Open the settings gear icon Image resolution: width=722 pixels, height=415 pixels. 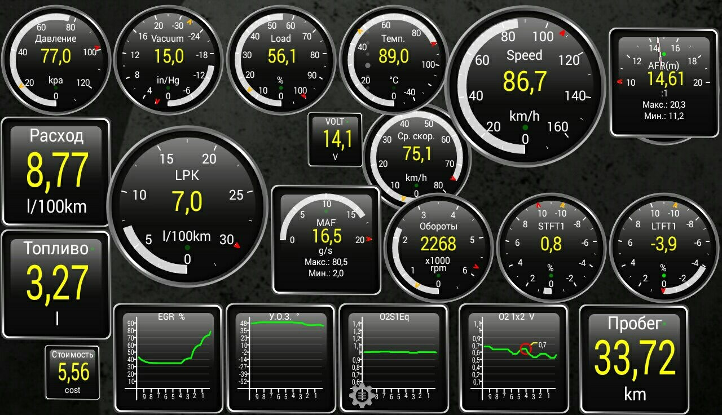click(361, 395)
